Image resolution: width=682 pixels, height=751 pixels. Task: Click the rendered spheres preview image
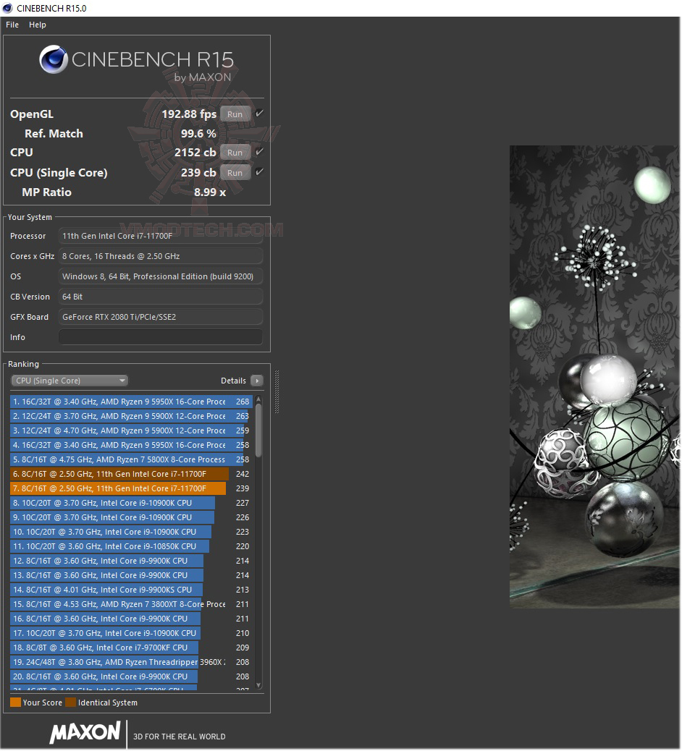tap(594, 377)
